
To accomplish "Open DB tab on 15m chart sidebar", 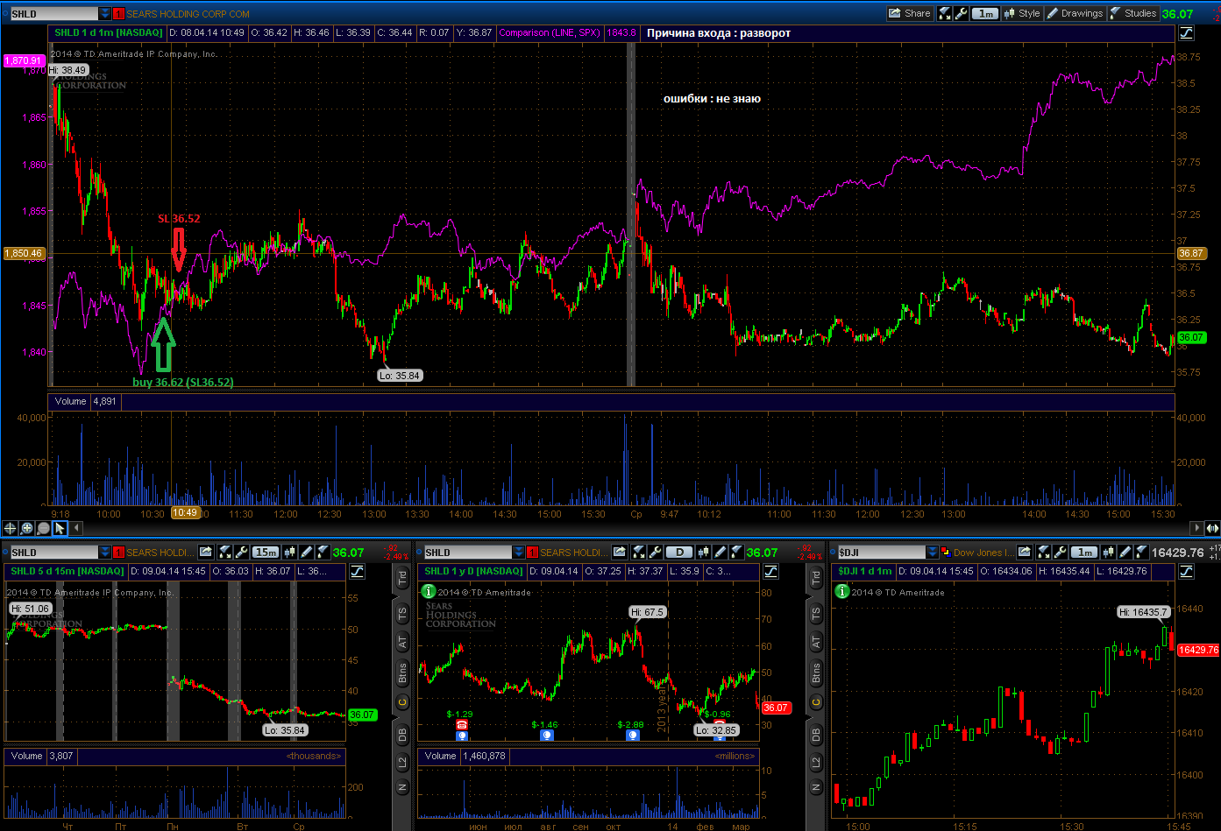I will (403, 733).
